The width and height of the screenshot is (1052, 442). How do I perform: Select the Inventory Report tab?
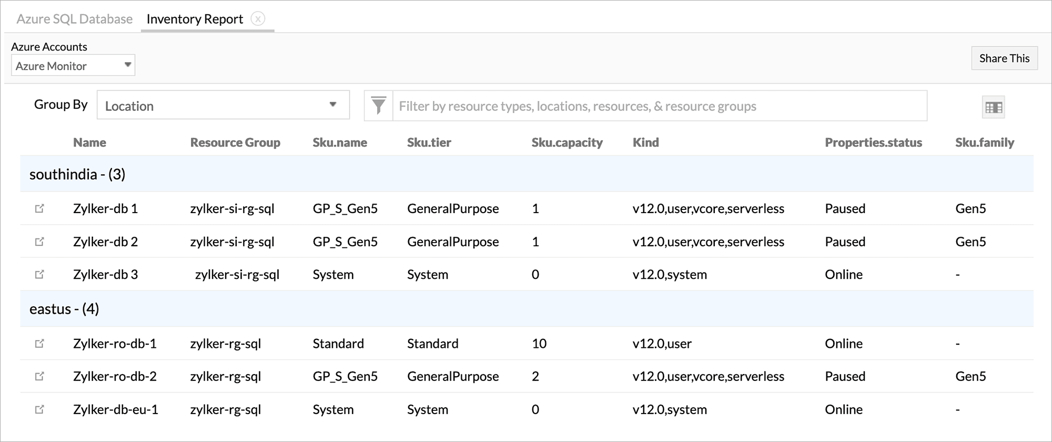(x=195, y=19)
